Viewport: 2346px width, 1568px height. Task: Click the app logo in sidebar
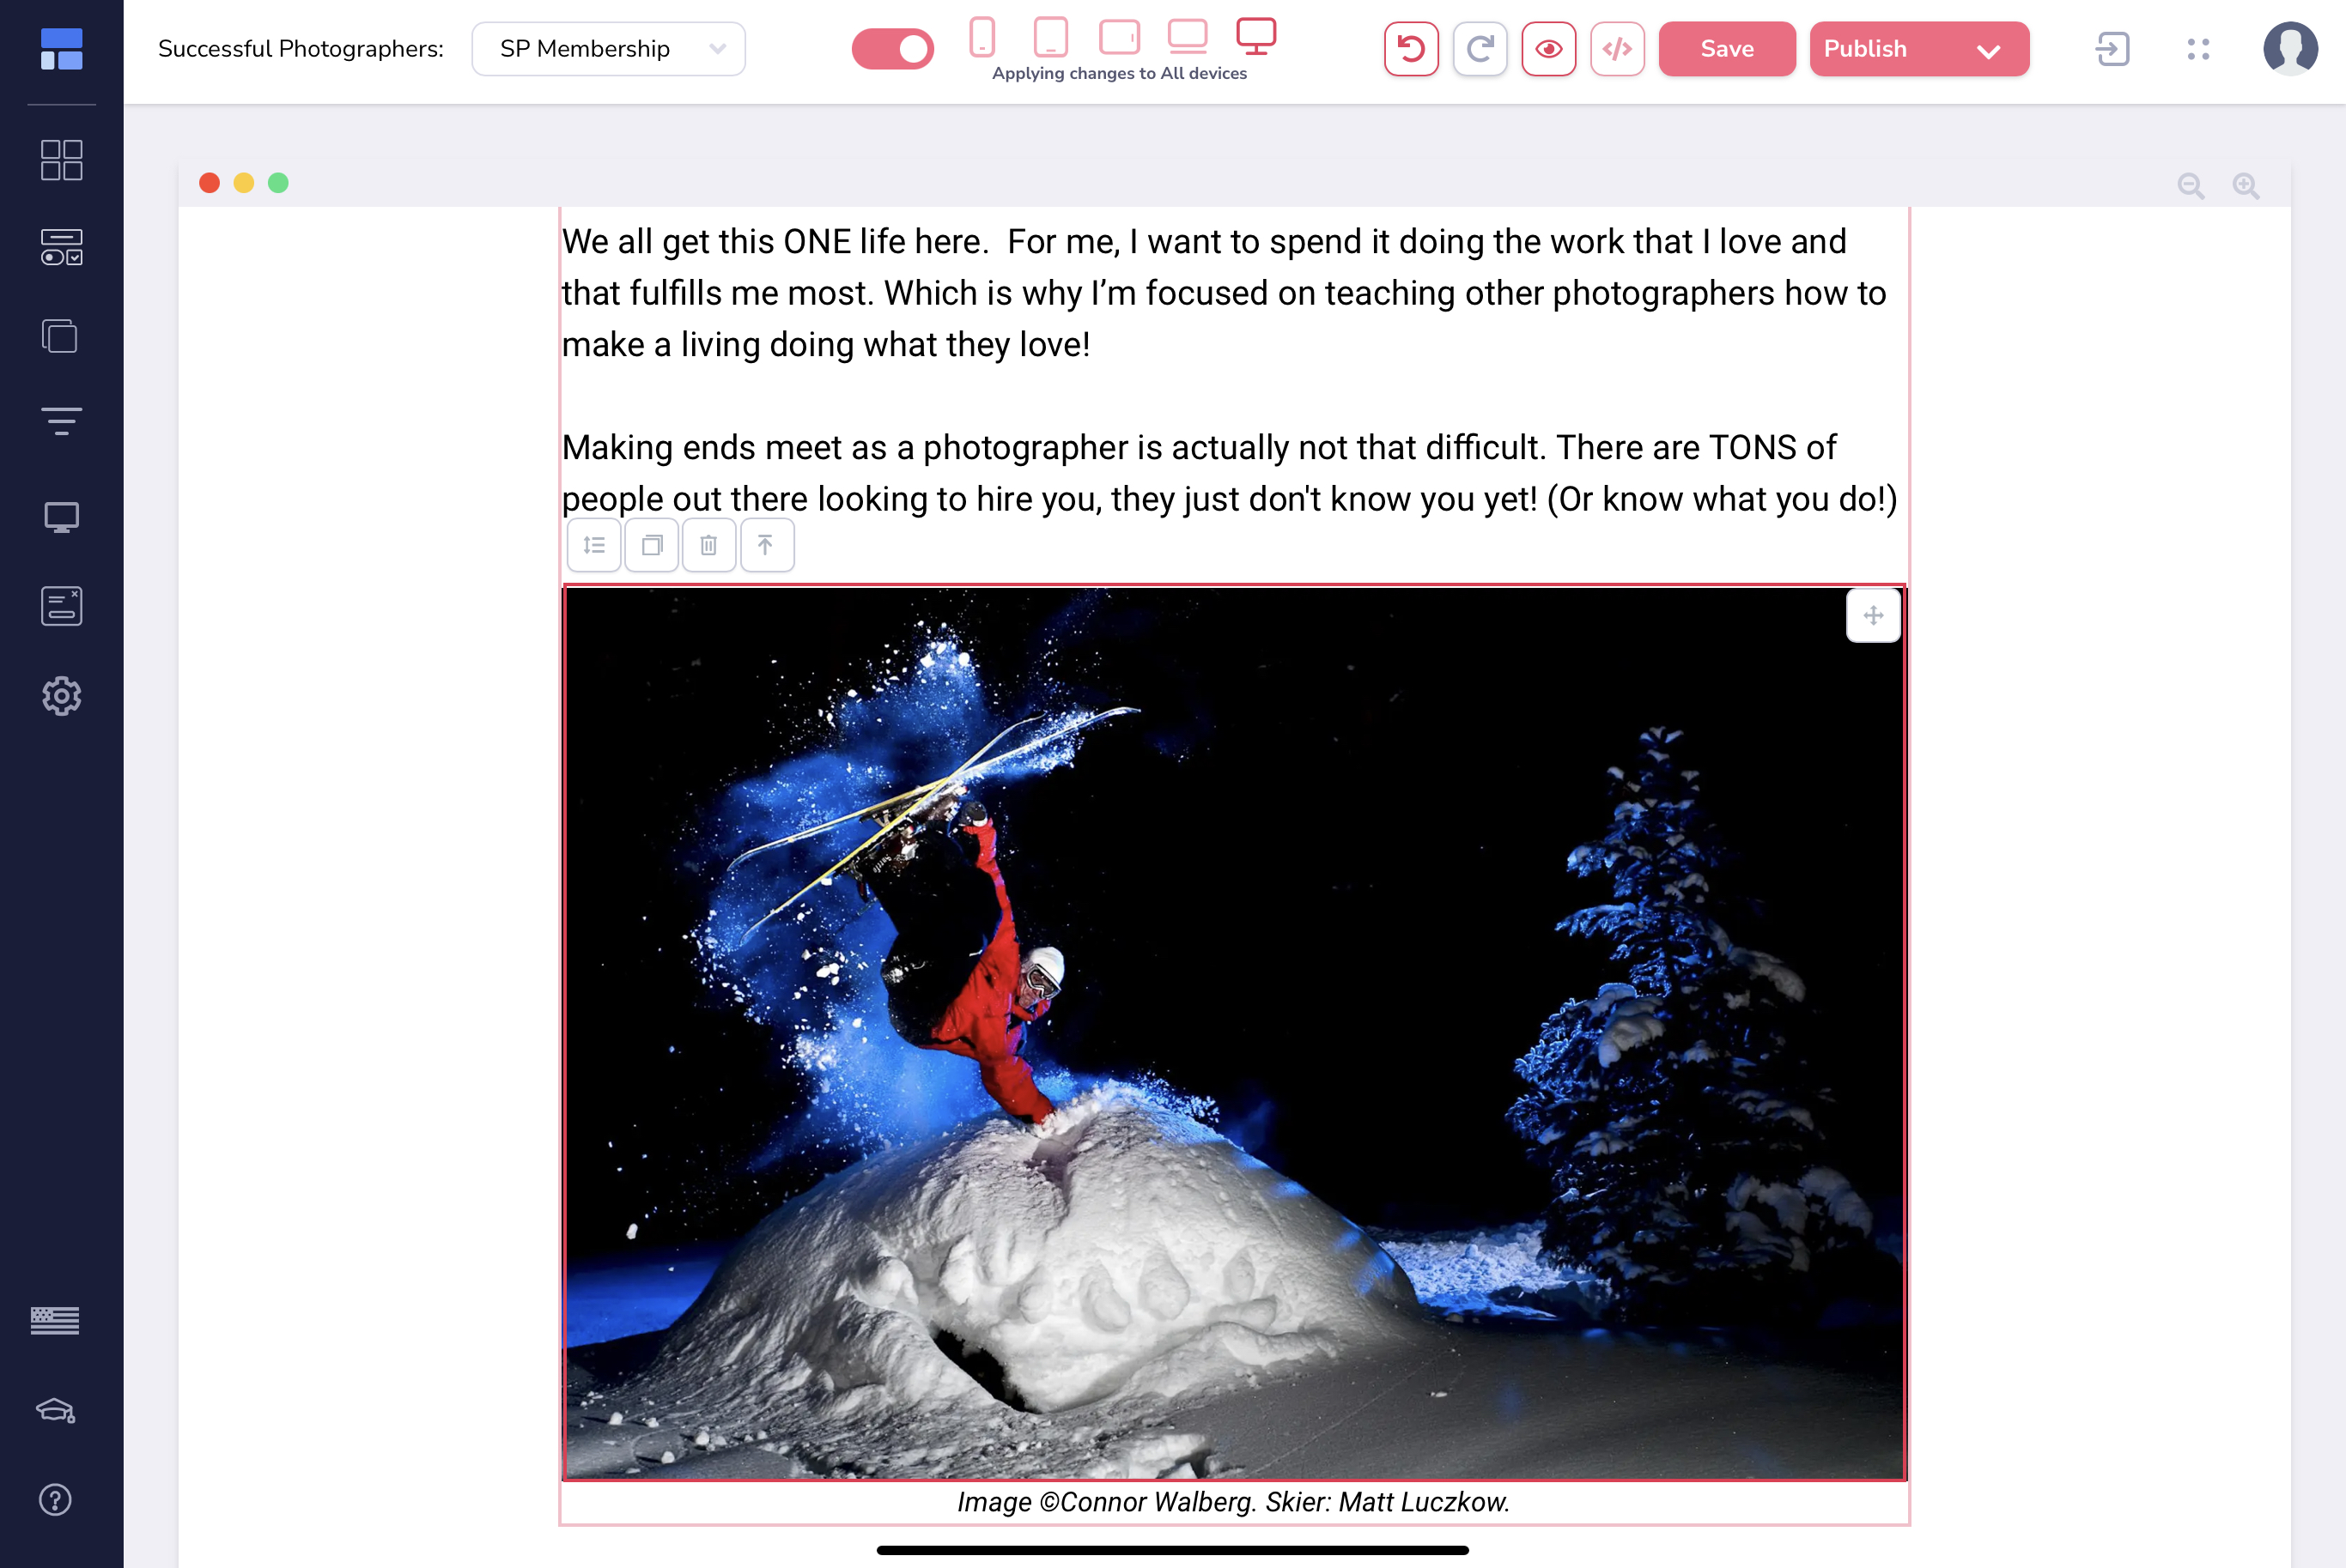[61, 49]
